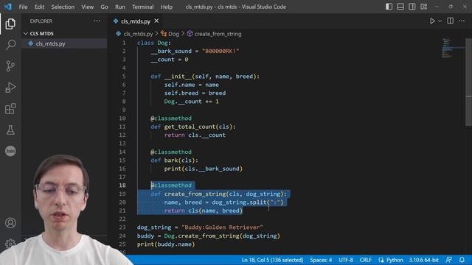
Task: Toggle secondary side bar layout button
Action: point(412,7)
